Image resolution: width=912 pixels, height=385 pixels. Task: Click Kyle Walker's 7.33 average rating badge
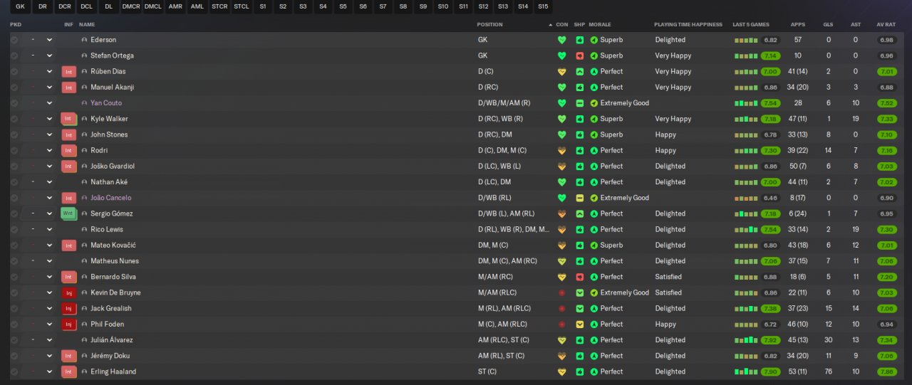click(886, 119)
